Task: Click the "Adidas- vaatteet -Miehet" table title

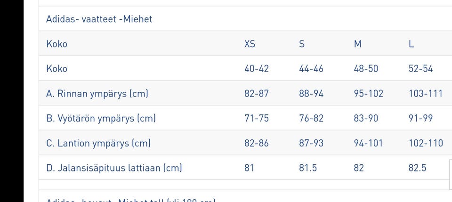Action: (99, 19)
